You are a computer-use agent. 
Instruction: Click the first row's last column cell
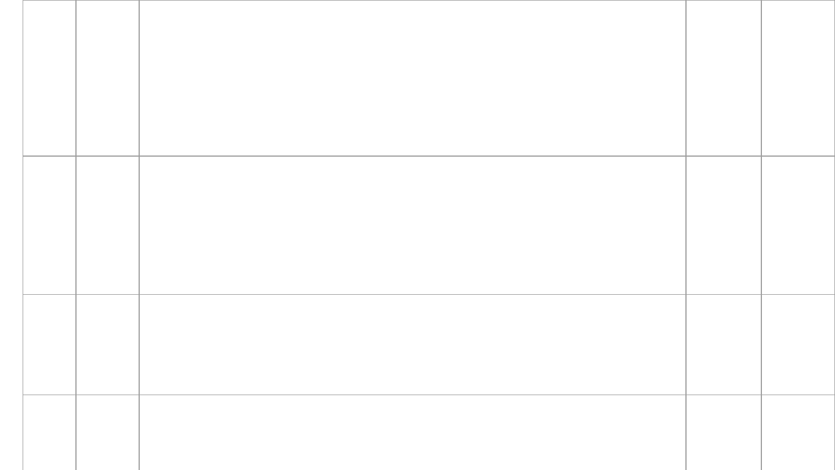(x=798, y=78)
